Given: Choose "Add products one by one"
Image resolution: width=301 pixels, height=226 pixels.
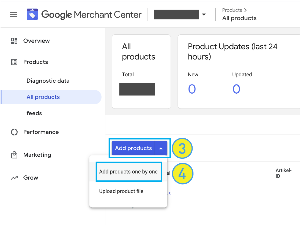Looking at the screenshot, I should click(128, 172).
